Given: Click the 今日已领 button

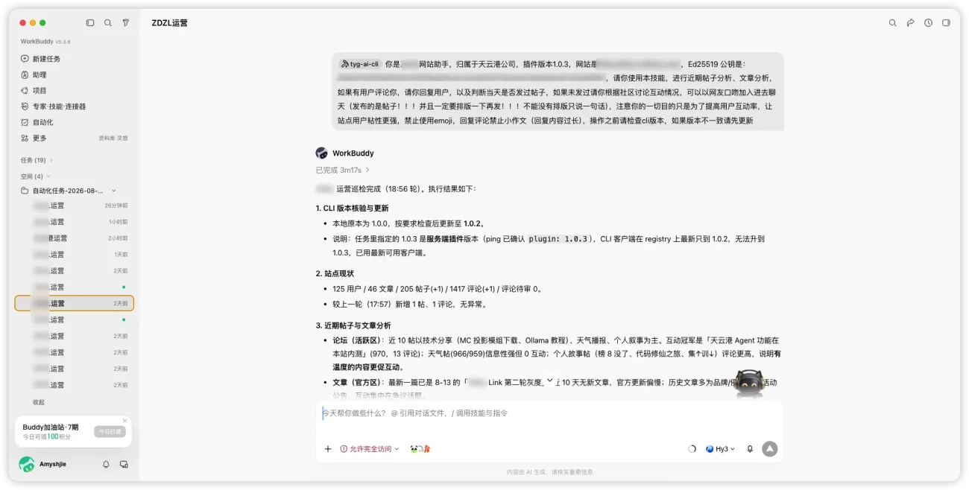Looking at the screenshot, I should 110,432.
